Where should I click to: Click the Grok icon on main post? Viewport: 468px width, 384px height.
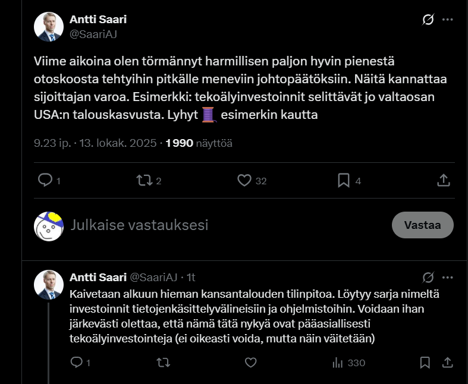coord(428,20)
